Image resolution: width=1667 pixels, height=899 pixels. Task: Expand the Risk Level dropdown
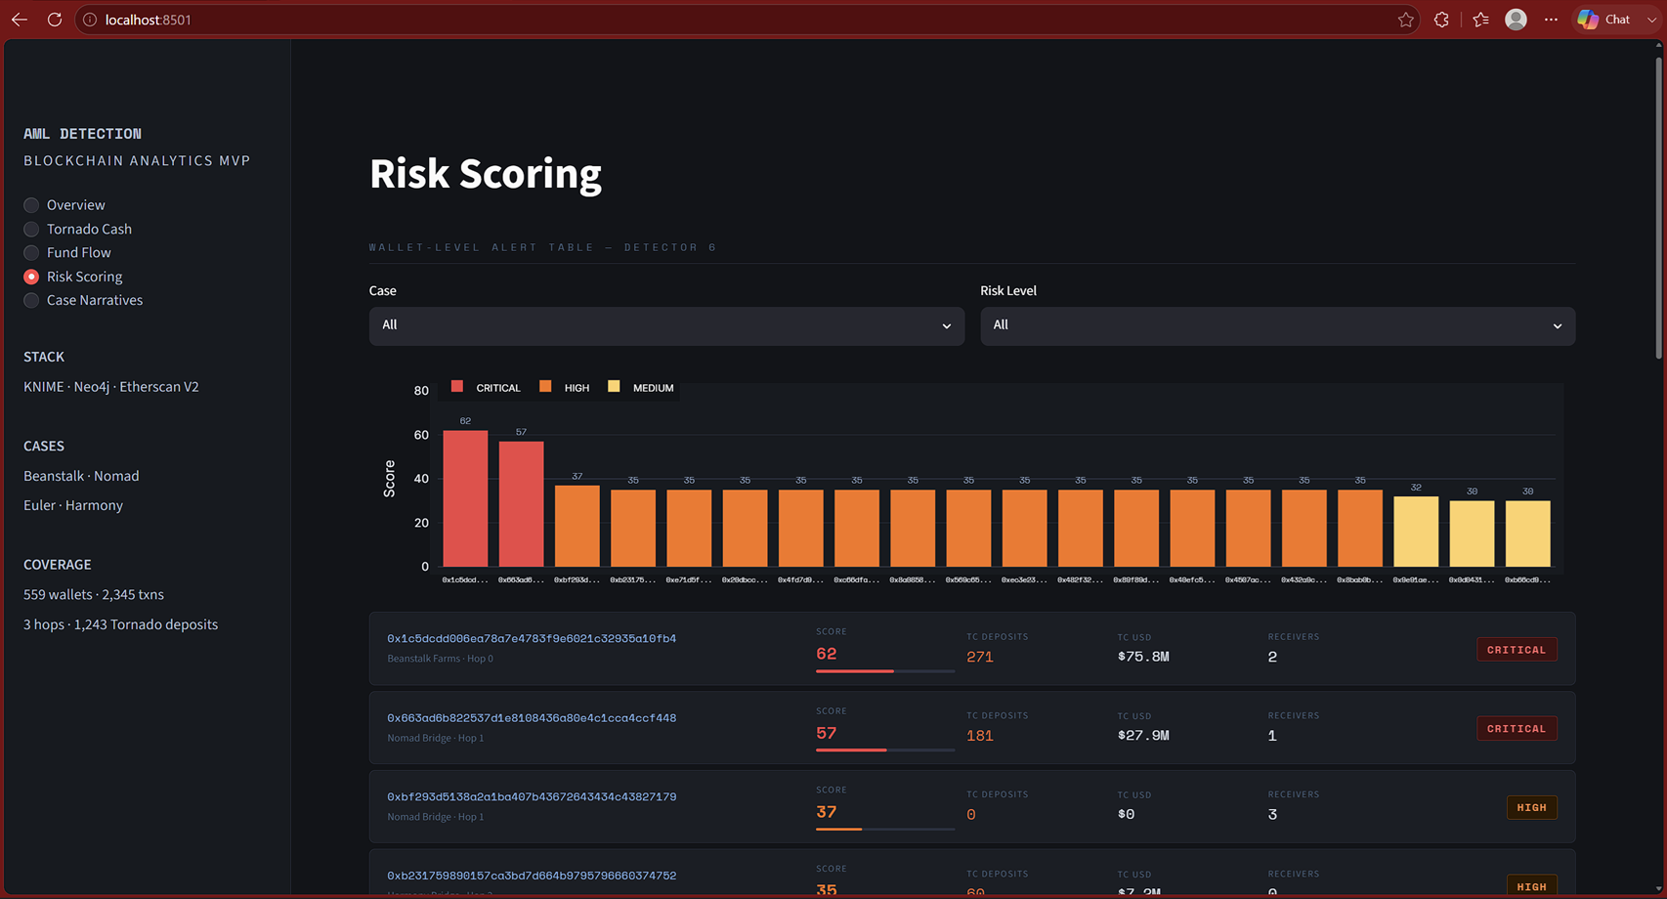tap(1277, 325)
